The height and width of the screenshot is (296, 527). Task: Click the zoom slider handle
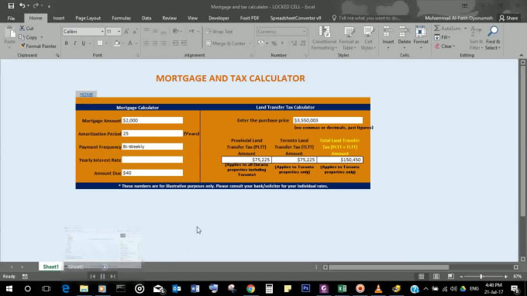click(x=481, y=277)
